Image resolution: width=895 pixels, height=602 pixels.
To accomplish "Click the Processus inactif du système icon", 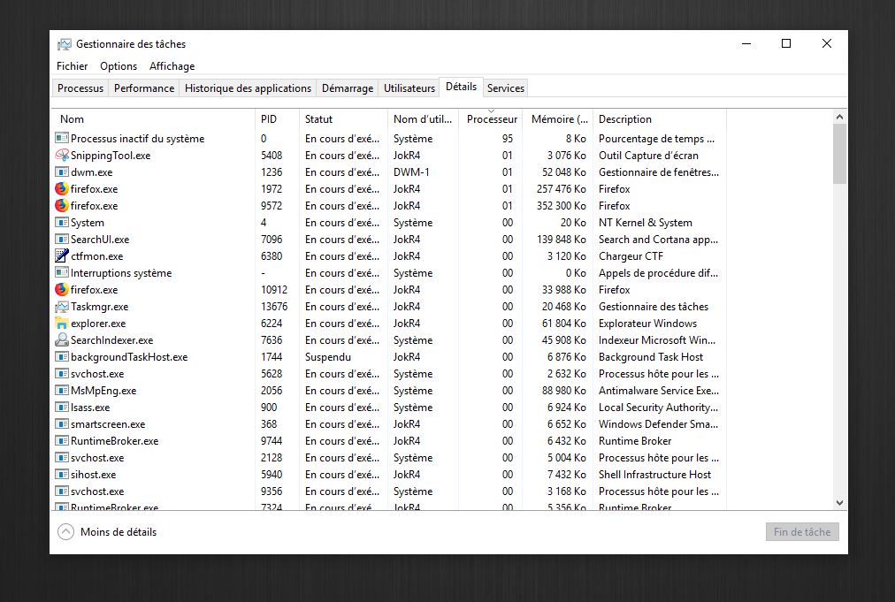I will [x=62, y=138].
